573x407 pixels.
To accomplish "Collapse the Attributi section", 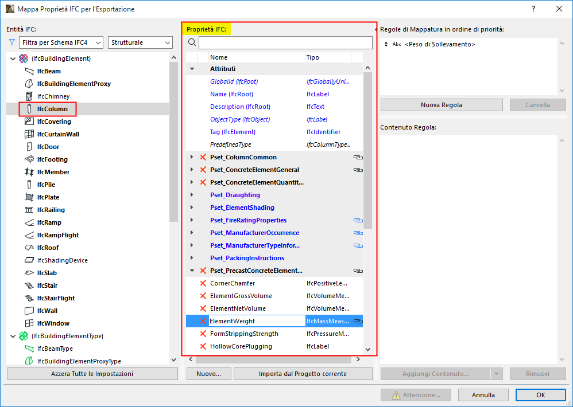I will point(192,69).
